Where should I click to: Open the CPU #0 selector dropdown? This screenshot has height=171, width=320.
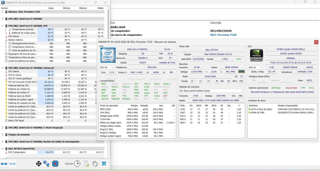point(107,68)
